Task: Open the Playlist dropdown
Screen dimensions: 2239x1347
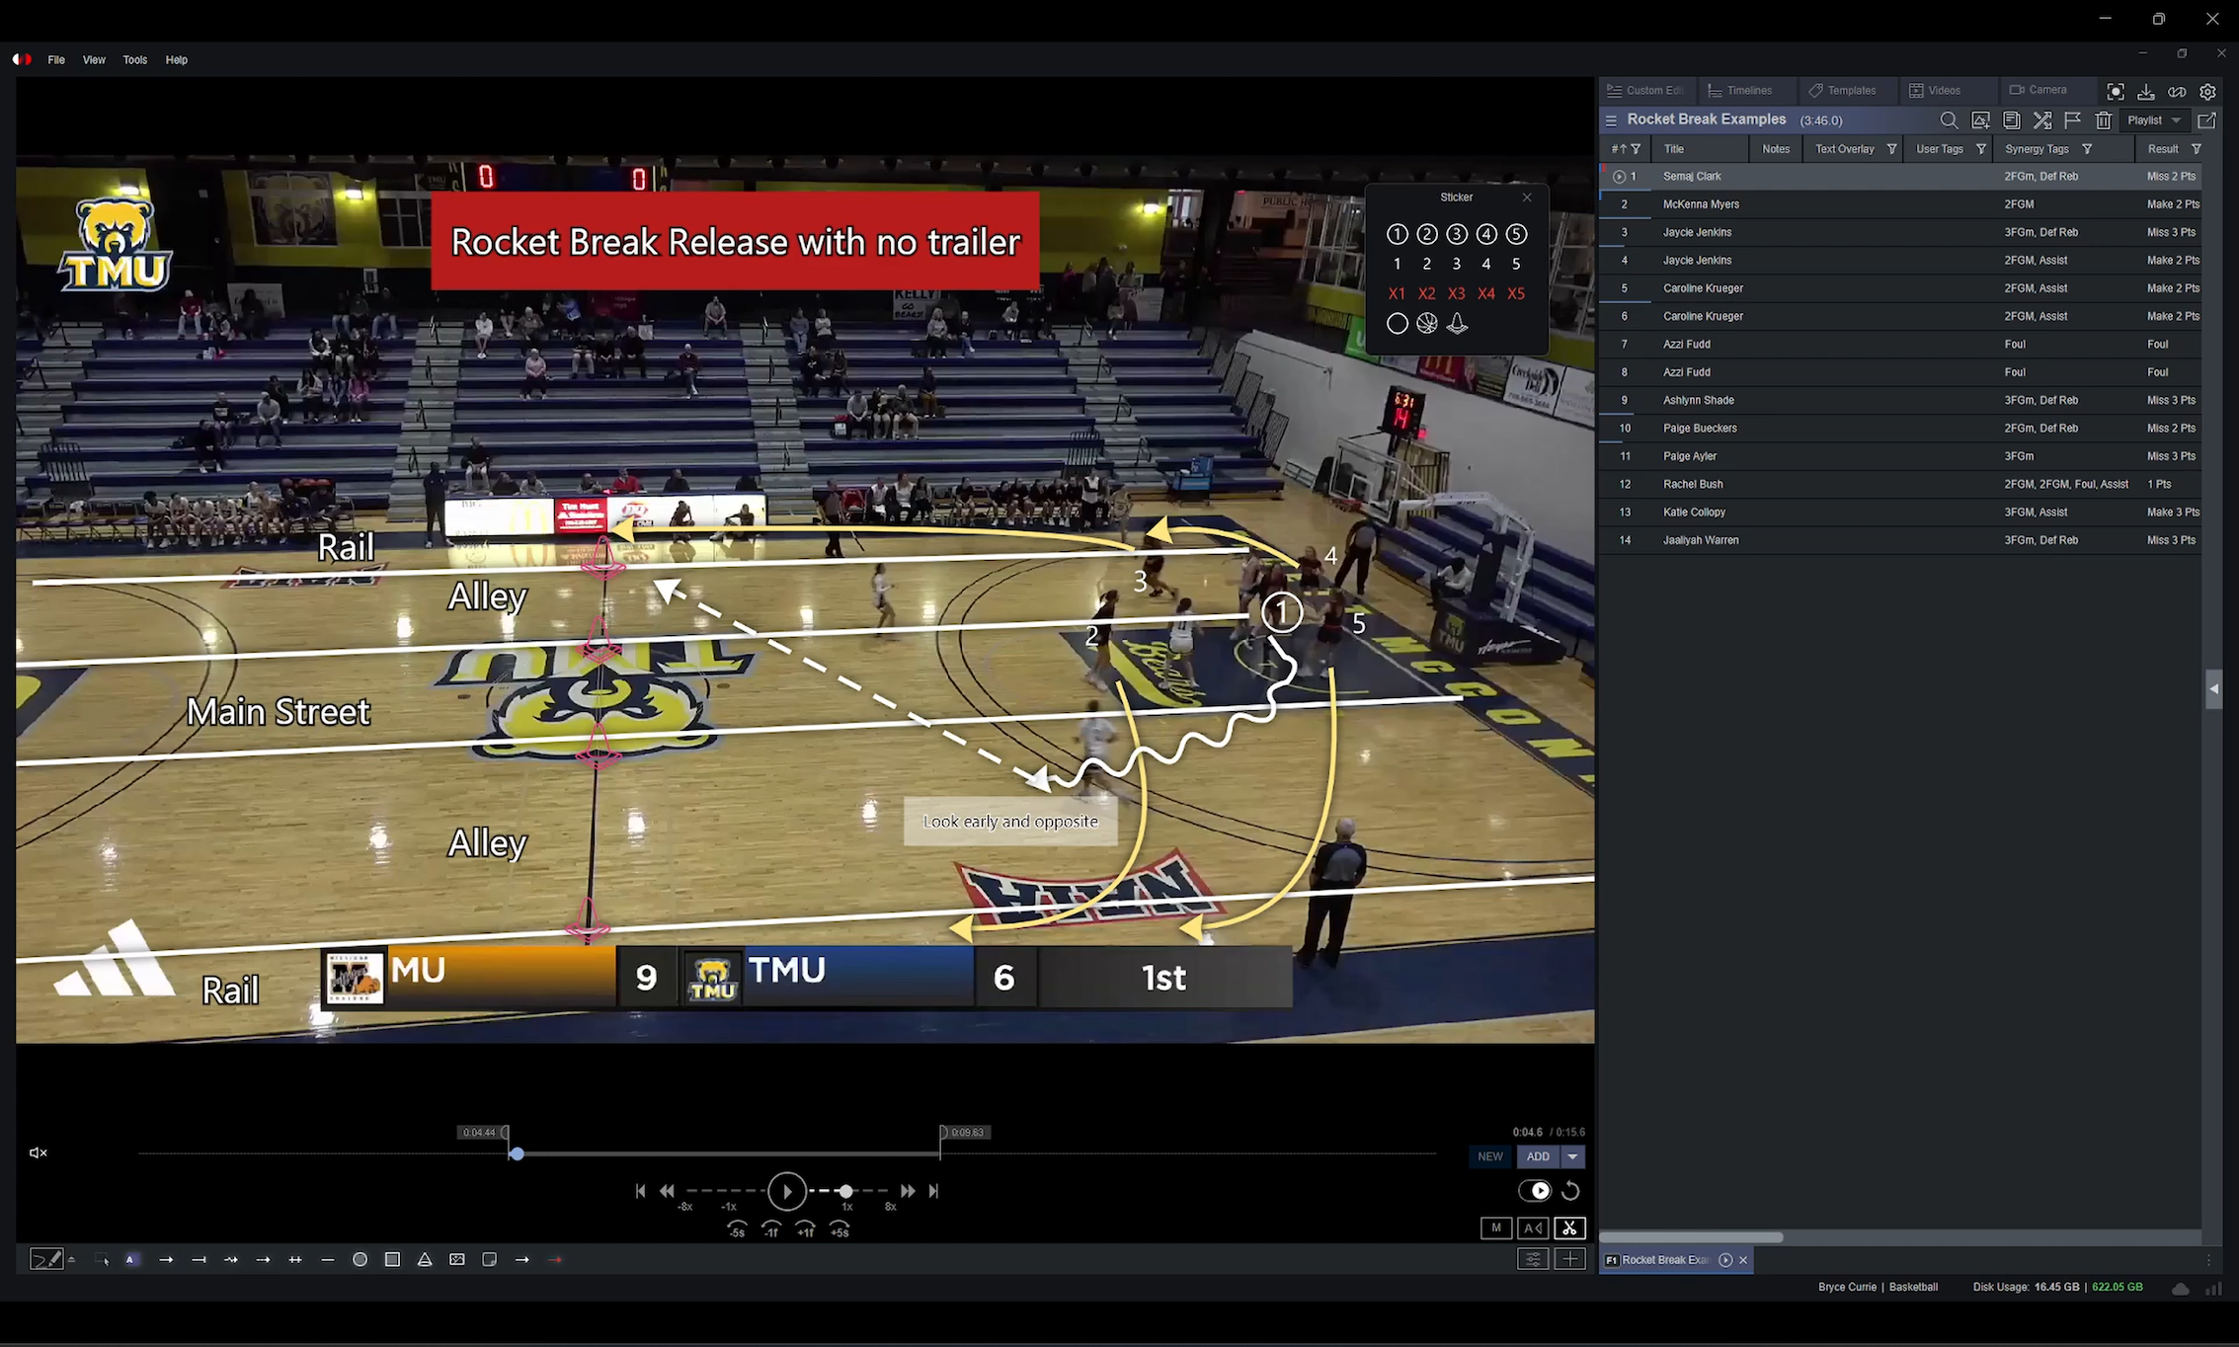Action: click(x=2154, y=120)
